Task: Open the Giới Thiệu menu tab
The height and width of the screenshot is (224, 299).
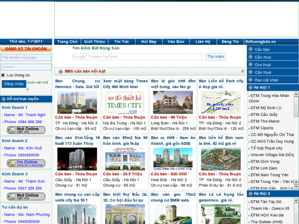Action: click(95, 42)
